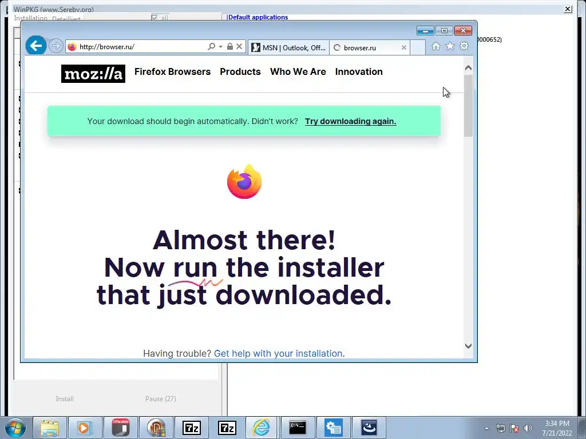
Task: Open the Windows Start menu
Action: (15, 428)
